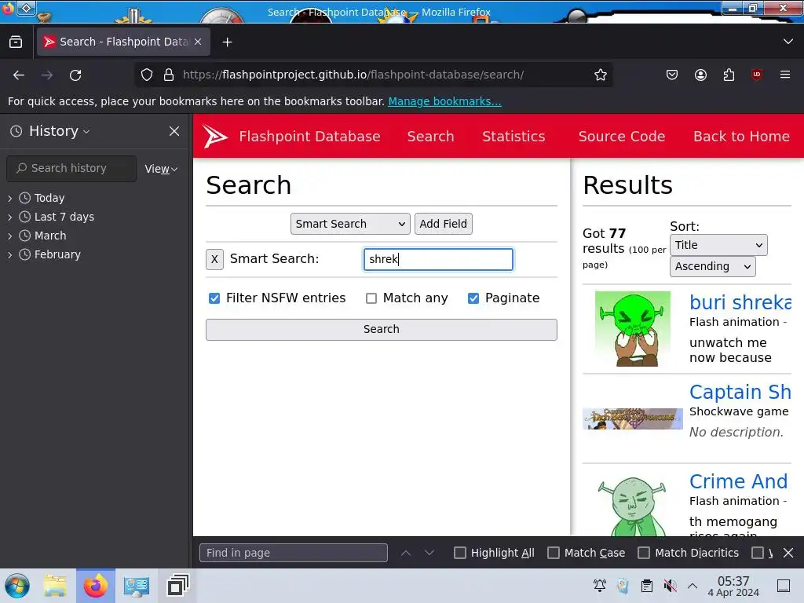Open the Captain Sh result link
Screen dimensions: 804x603
[x=740, y=393]
